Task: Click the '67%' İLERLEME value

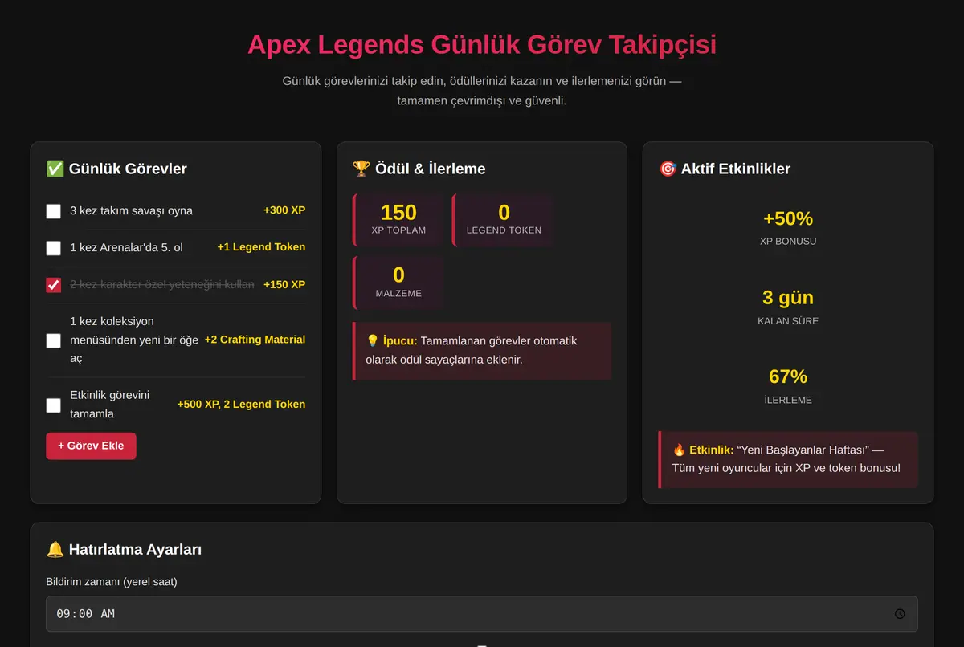Action: (788, 376)
